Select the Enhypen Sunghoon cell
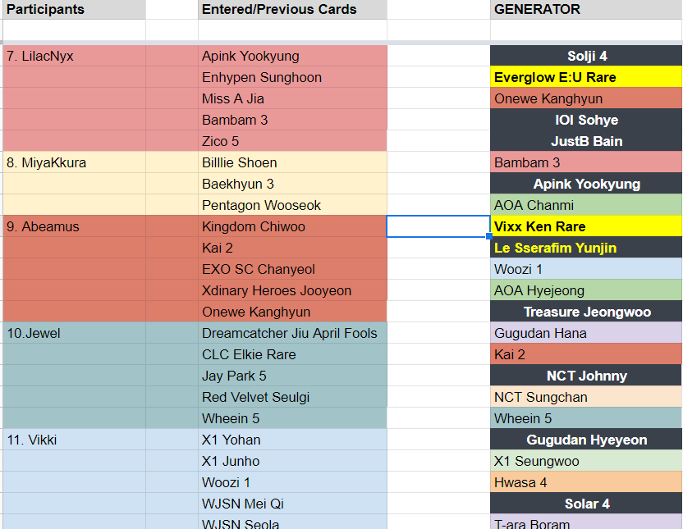The image size is (683, 529). (292, 77)
